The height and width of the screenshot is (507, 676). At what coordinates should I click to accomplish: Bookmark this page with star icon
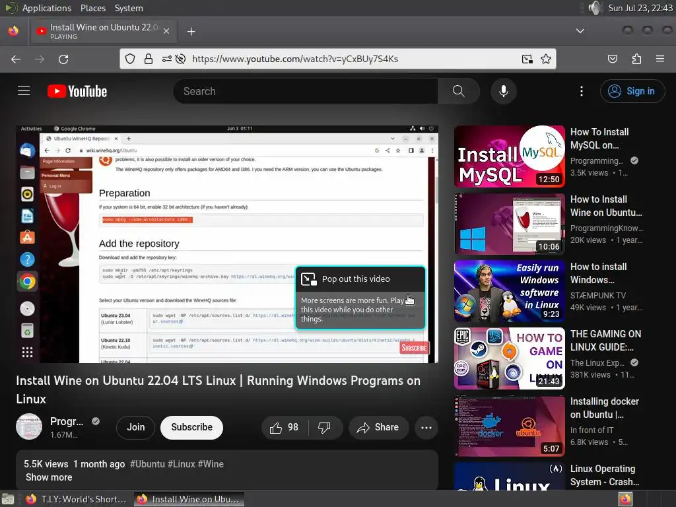pyautogui.click(x=546, y=59)
